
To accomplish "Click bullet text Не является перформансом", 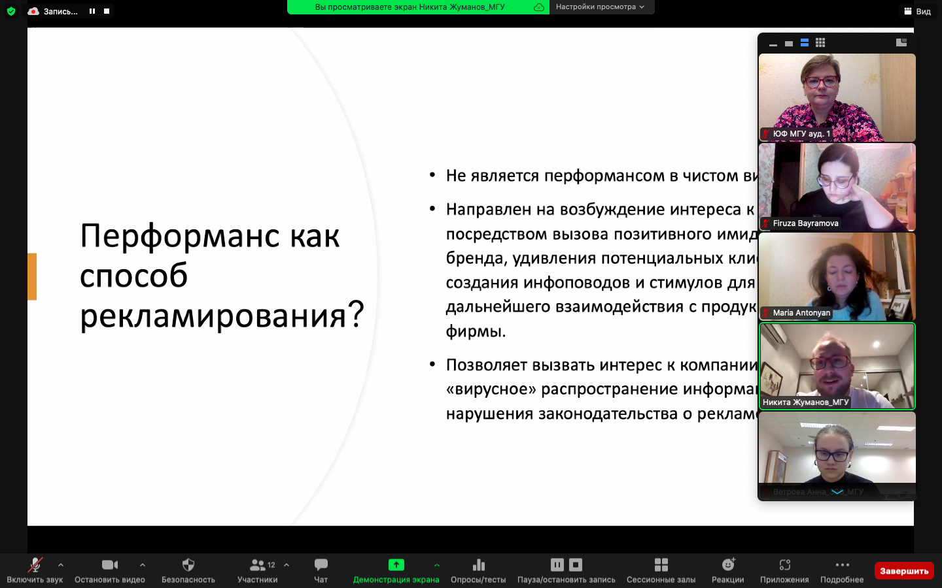I will pos(602,176).
